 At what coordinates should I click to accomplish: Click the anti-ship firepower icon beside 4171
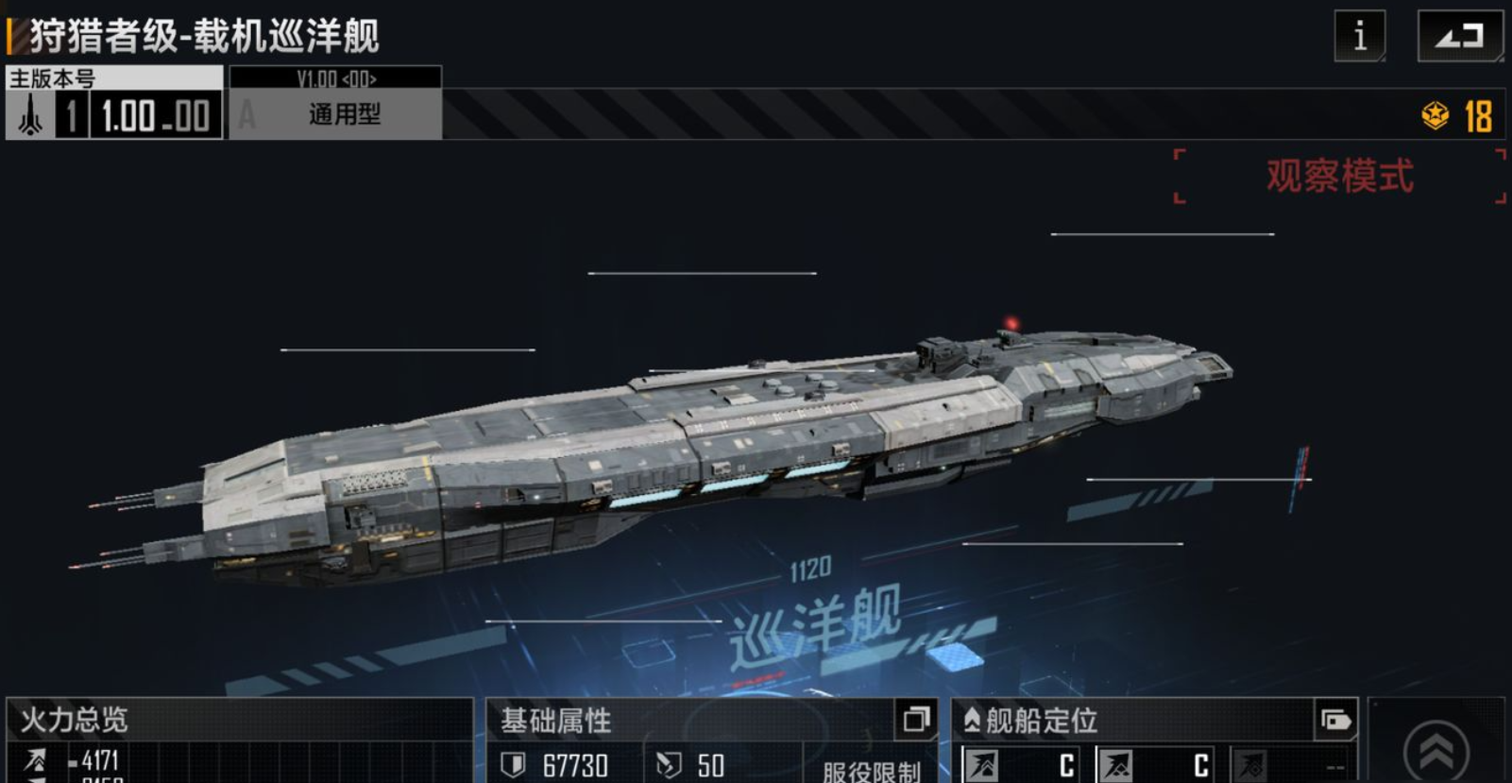35,759
